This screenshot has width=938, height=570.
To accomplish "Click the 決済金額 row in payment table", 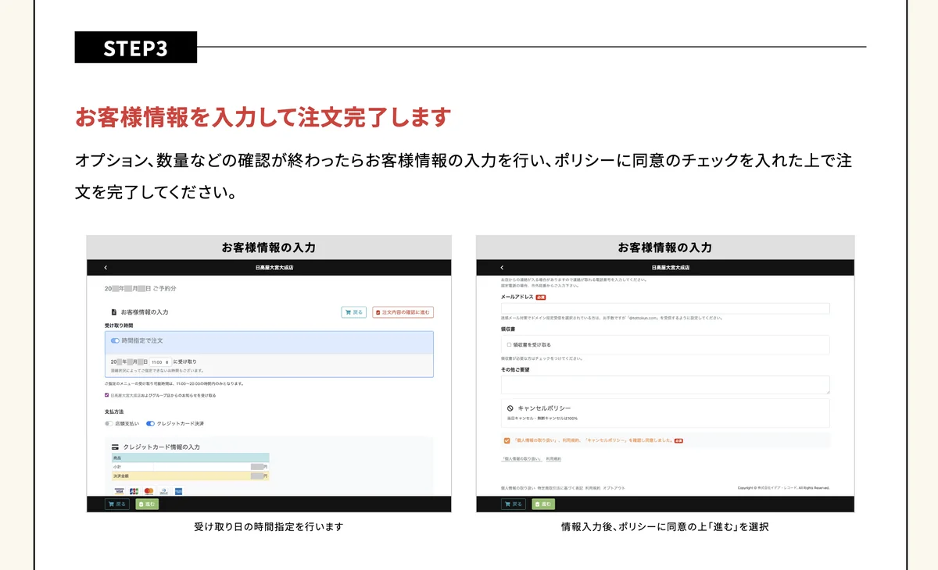I will pos(190,475).
